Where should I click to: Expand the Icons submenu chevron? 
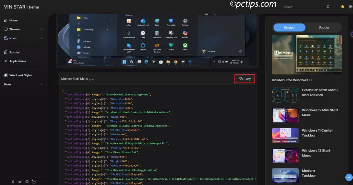coord(41,38)
